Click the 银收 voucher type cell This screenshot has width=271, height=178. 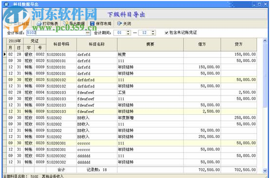click(x=29, y=55)
